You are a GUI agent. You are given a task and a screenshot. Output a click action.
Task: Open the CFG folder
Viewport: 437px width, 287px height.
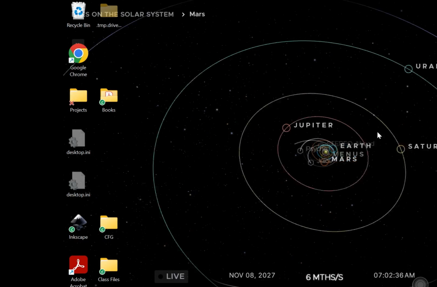(109, 227)
